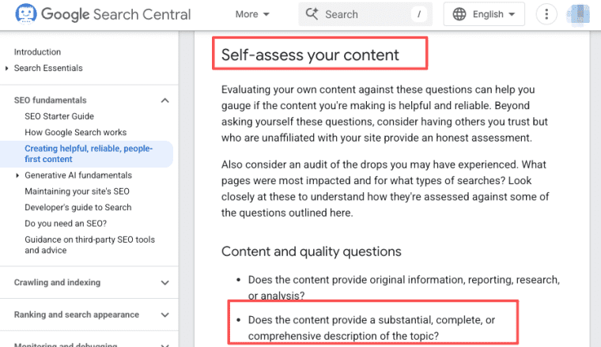
Task: Focus the Search input field
Action: [x=365, y=14]
